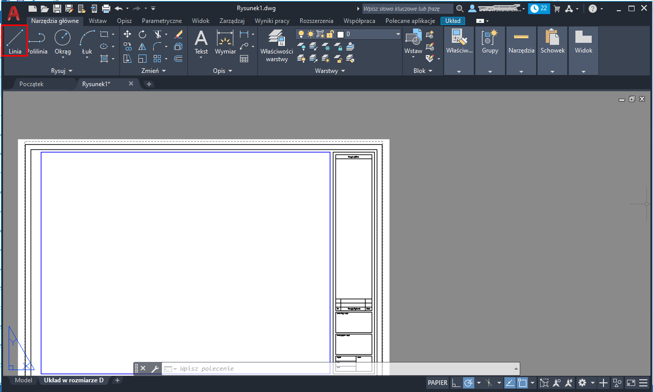Expand the Rysuj panel
The width and height of the screenshot is (653, 392).
coord(62,71)
